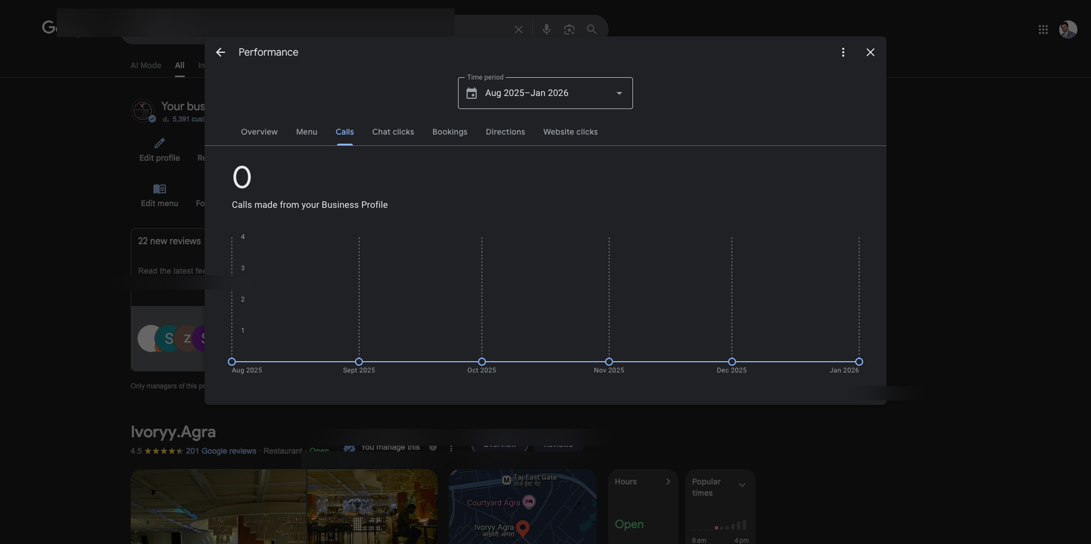Switch to the Overview tab

pyautogui.click(x=259, y=132)
